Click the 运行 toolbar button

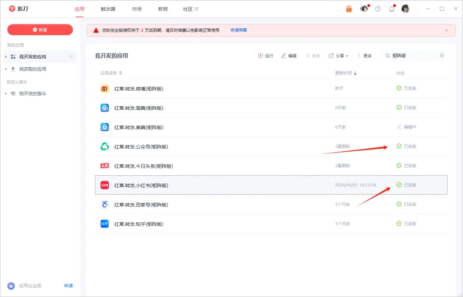[x=265, y=56]
